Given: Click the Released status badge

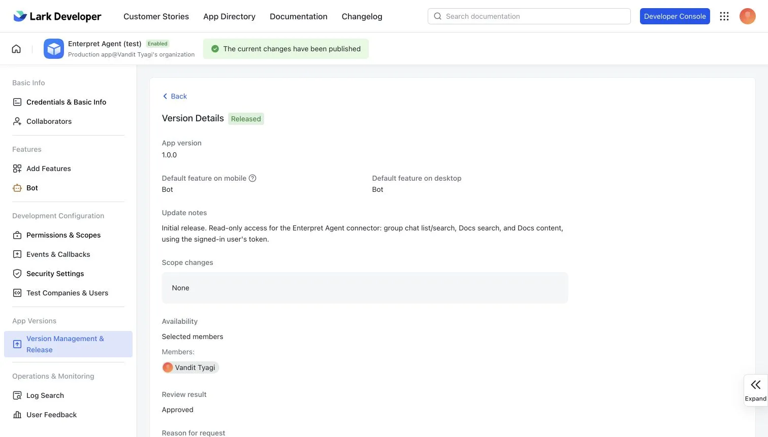Looking at the screenshot, I should click(x=246, y=119).
